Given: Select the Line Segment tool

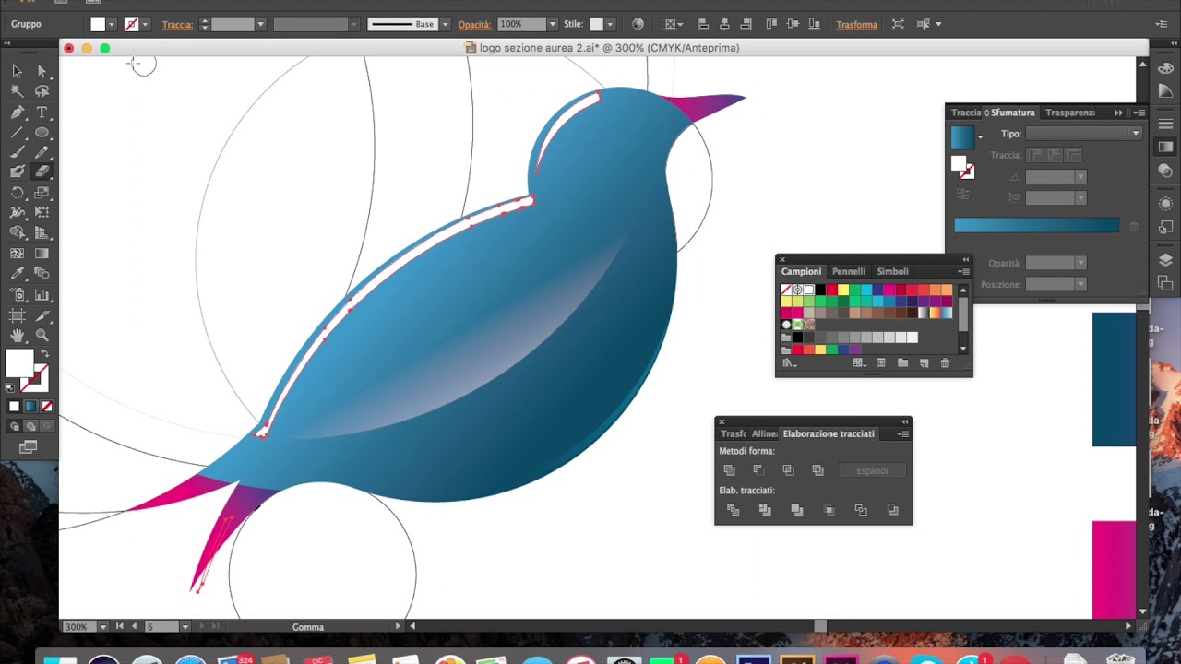Looking at the screenshot, I should point(18,133).
